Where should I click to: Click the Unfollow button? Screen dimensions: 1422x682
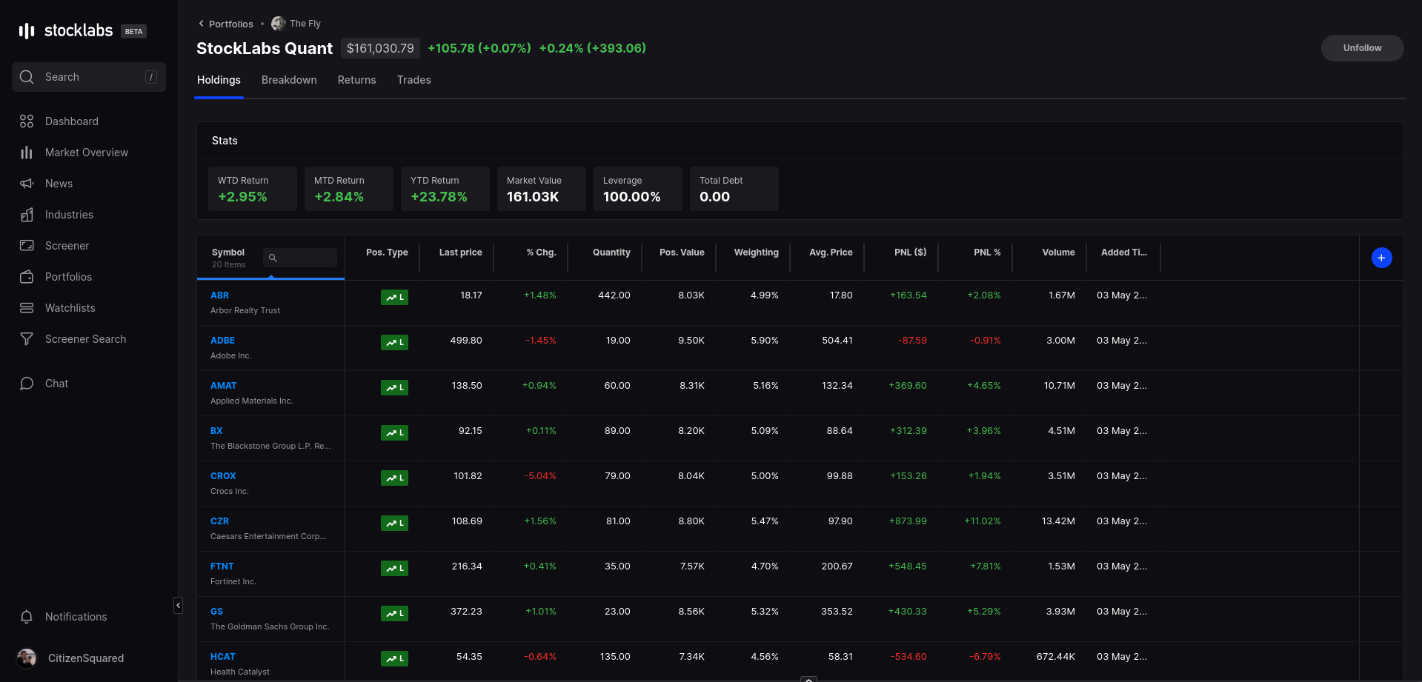click(1362, 48)
